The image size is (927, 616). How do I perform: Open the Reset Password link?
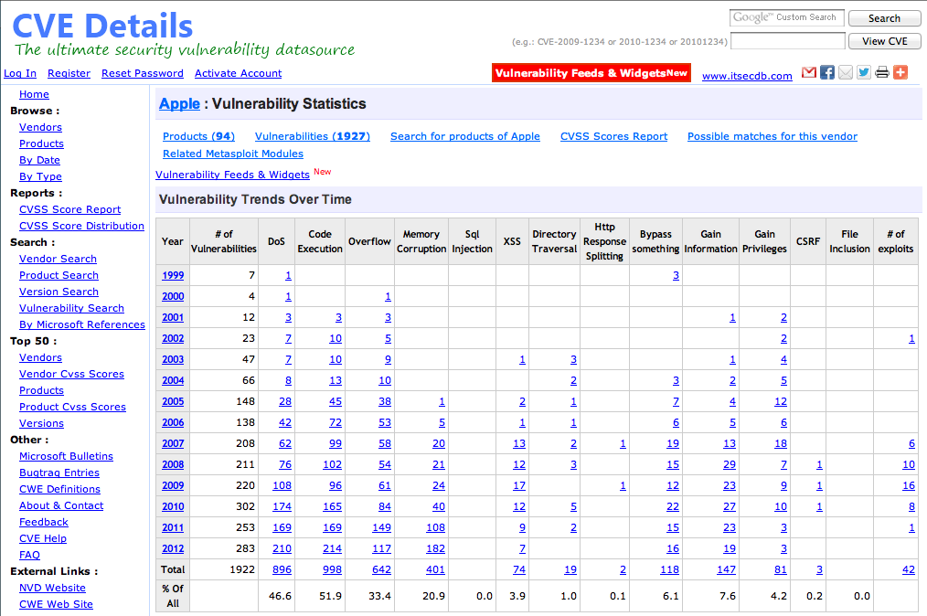click(143, 73)
